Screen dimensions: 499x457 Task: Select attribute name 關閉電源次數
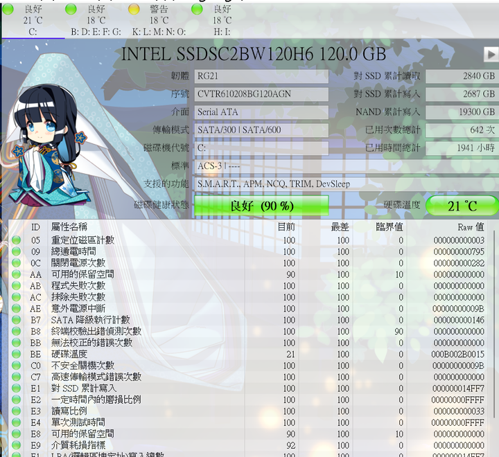point(78,263)
